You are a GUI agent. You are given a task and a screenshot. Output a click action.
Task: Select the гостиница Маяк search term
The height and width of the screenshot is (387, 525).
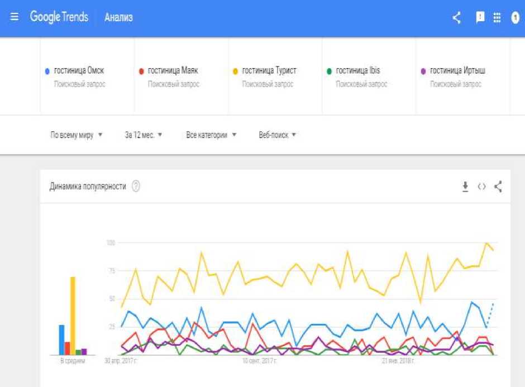(173, 71)
